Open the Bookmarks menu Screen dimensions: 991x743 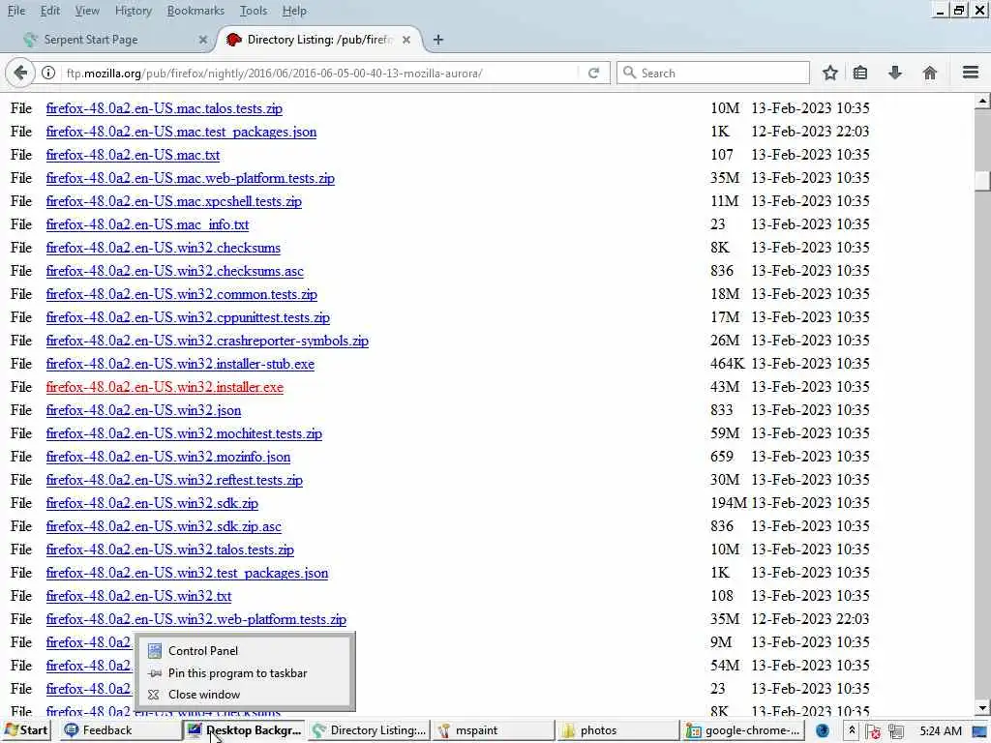(x=195, y=11)
